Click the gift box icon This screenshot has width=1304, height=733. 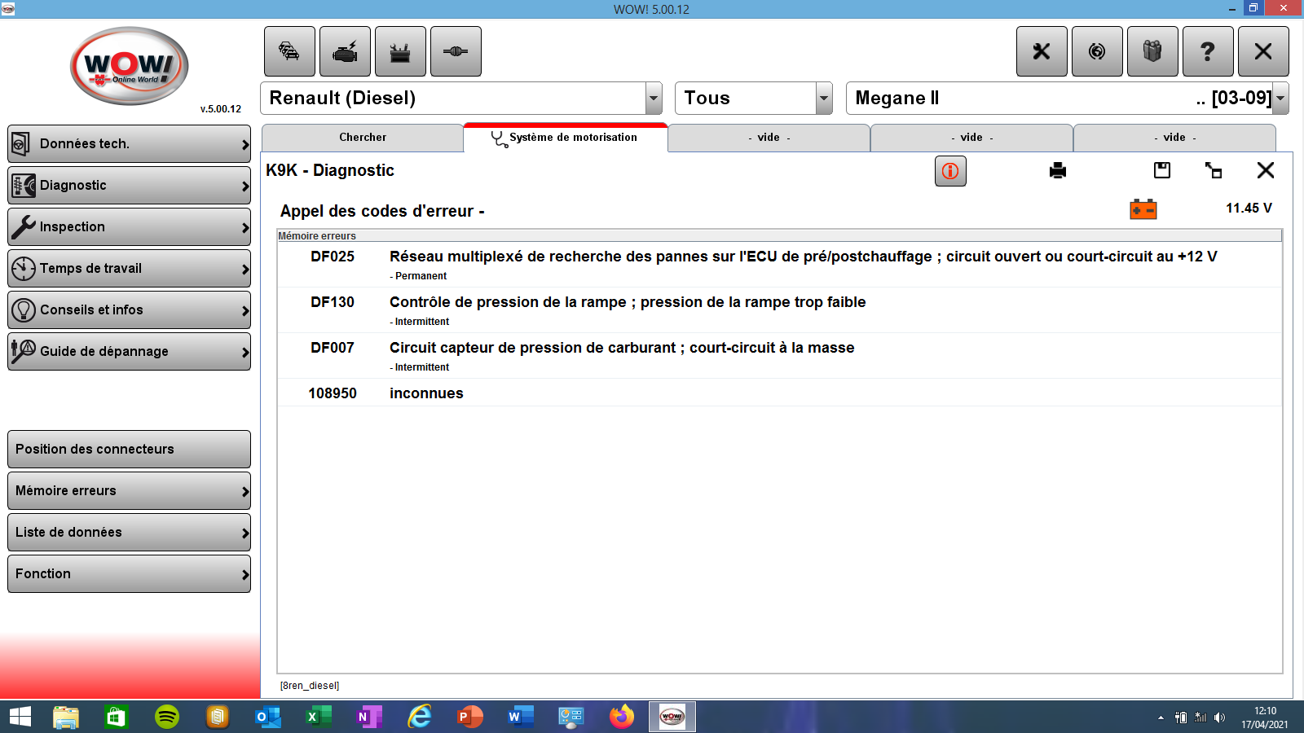(x=1152, y=51)
